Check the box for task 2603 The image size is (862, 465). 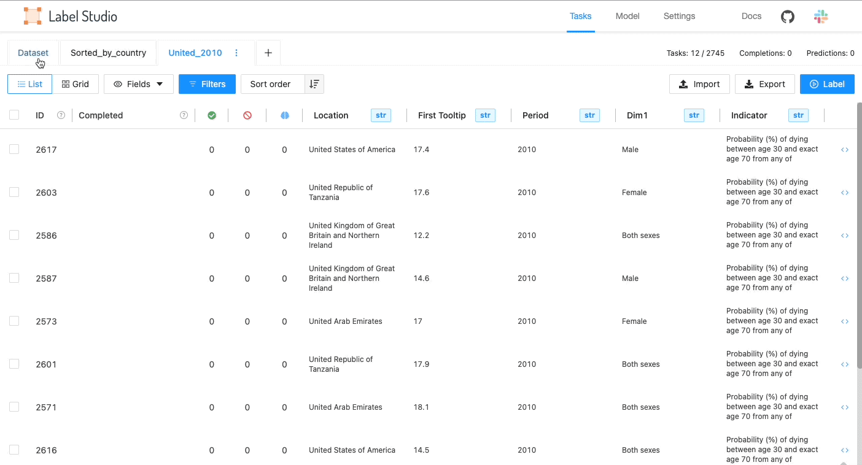14,192
